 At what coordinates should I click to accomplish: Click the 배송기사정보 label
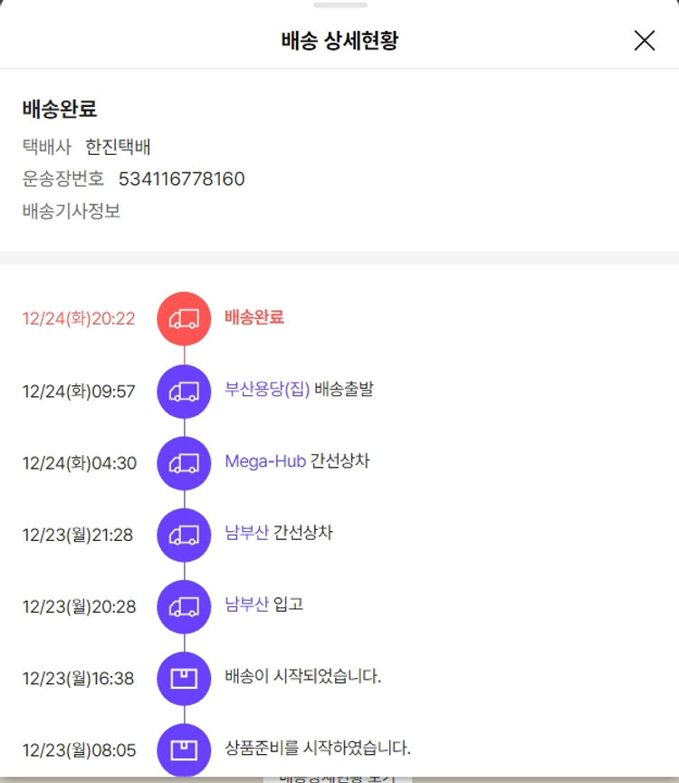[x=72, y=211]
